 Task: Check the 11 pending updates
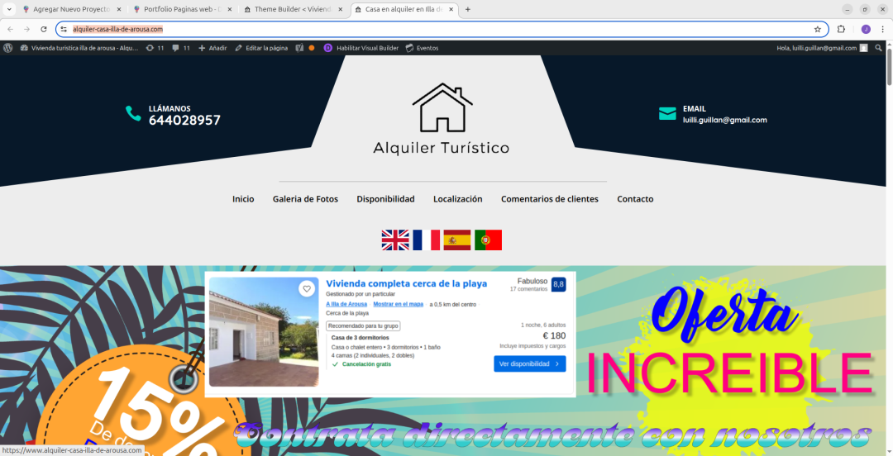(155, 48)
